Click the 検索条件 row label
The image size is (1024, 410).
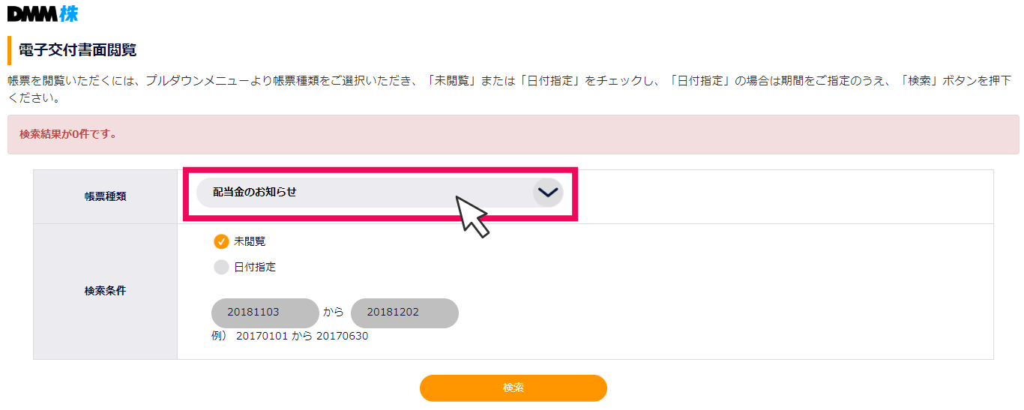coord(105,291)
